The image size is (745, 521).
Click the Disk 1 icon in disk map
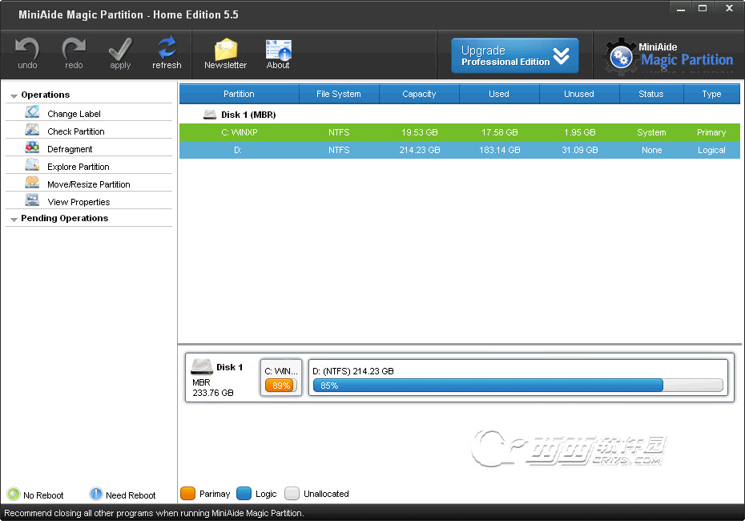click(201, 366)
